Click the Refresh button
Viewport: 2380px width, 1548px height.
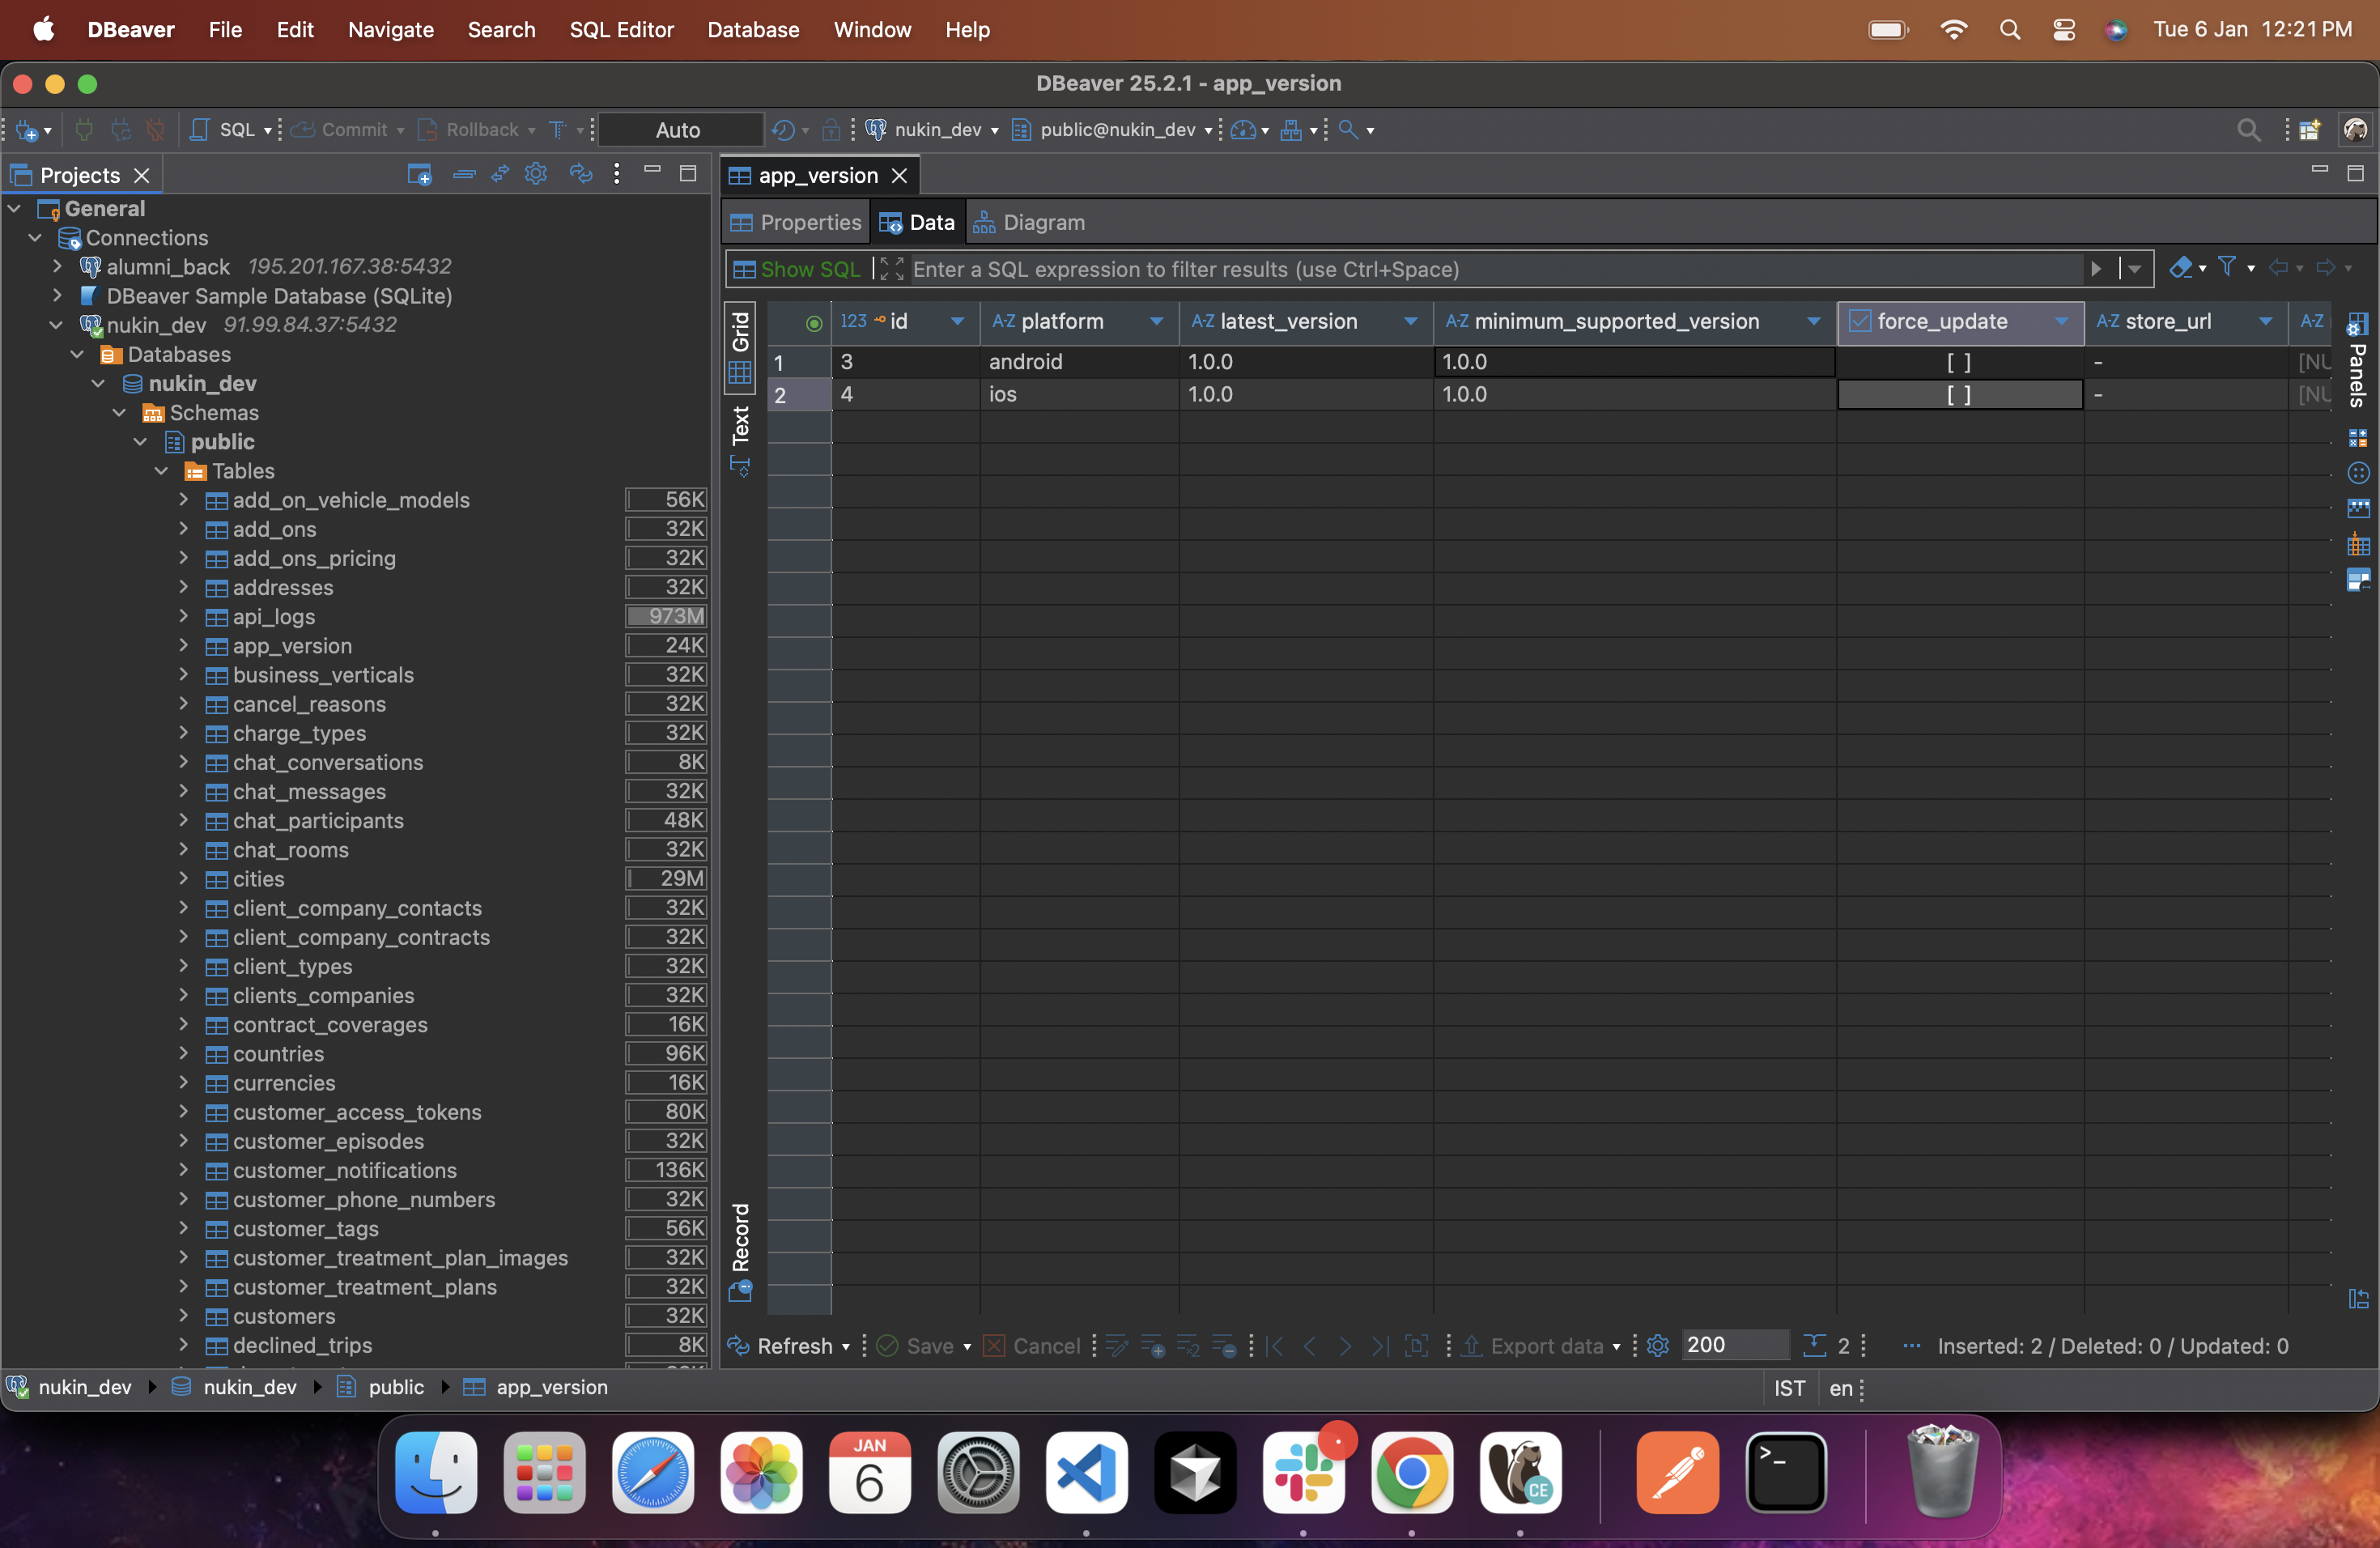(x=782, y=1345)
